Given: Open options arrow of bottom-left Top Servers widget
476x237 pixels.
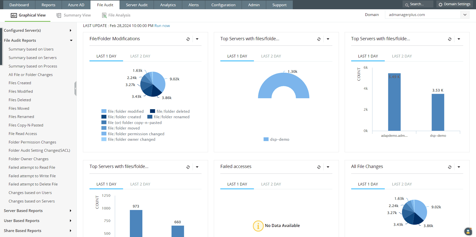Looking at the screenshot, I should point(197,167).
